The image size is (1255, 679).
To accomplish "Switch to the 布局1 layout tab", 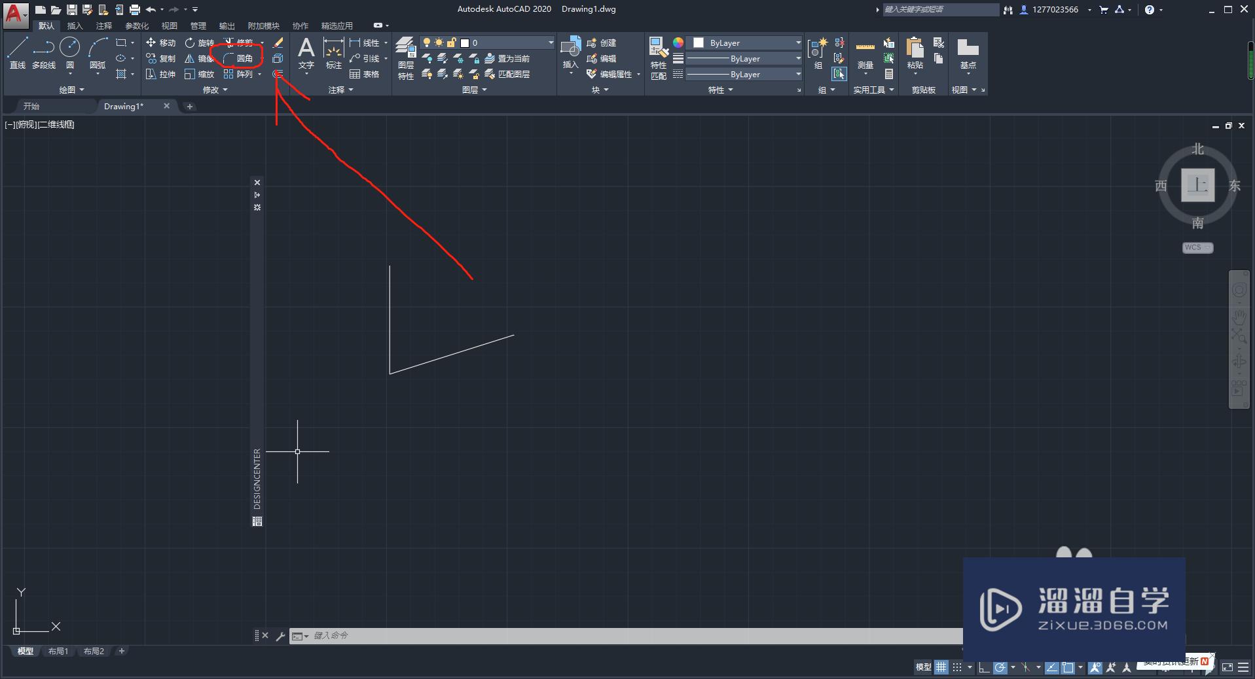I will 58,651.
